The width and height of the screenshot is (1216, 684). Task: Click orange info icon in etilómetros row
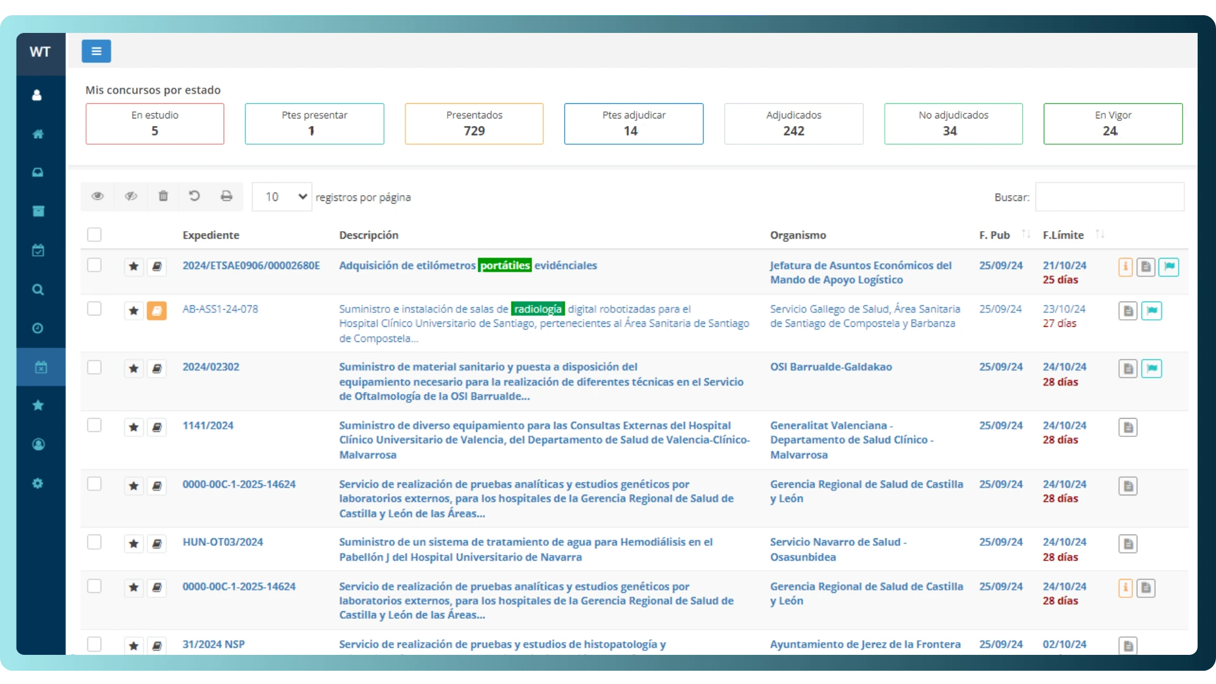click(x=1125, y=267)
